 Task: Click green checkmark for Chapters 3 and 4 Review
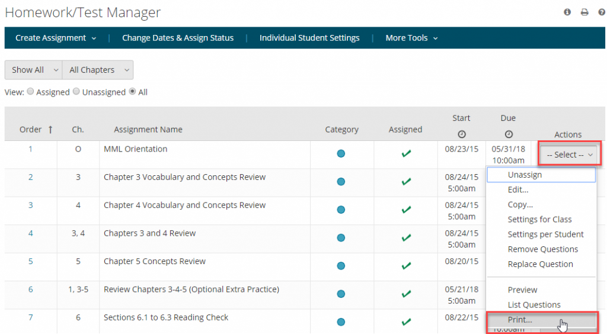tap(406, 237)
